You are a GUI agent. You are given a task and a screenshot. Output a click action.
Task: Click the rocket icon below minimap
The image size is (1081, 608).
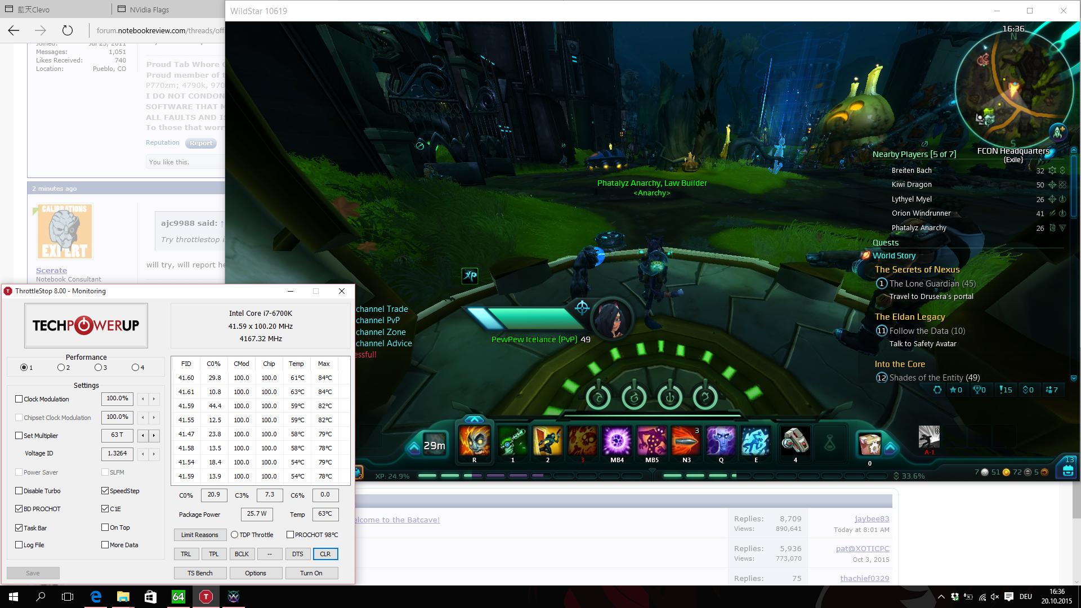pos(1058,133)
